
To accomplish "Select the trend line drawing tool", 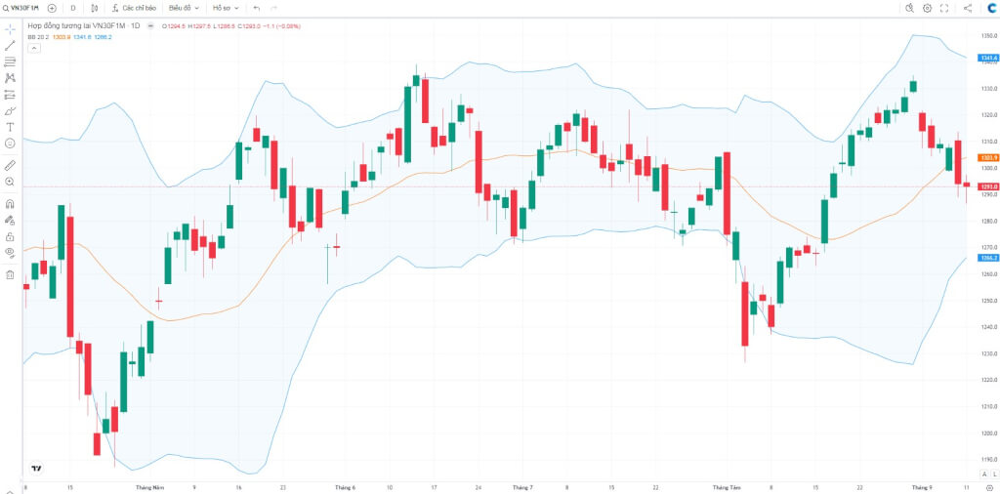I will click(10, 45).
